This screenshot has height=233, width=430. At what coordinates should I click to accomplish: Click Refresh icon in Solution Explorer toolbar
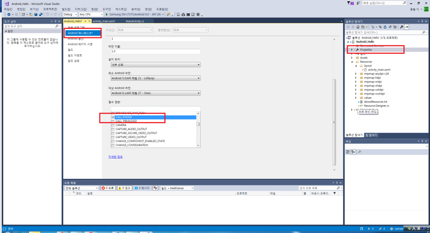click(385, 27)
